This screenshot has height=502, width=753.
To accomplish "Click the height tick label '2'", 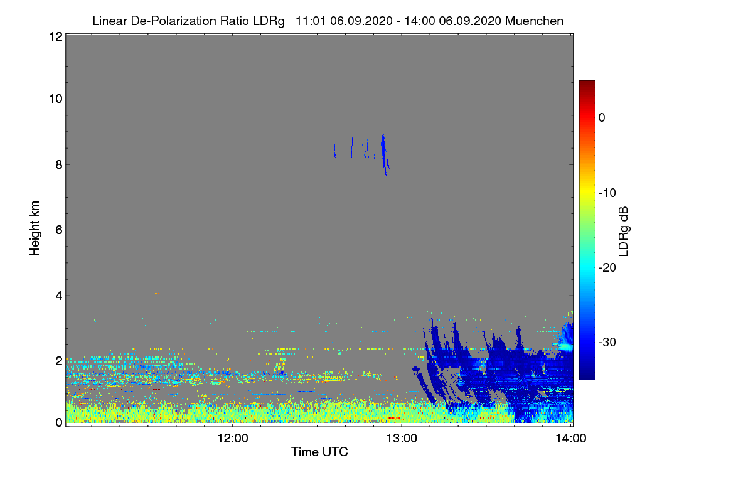I will (58, 361).
